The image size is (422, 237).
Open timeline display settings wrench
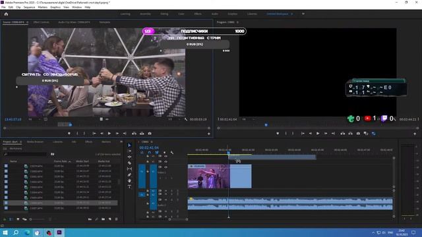tap(172, 153)
